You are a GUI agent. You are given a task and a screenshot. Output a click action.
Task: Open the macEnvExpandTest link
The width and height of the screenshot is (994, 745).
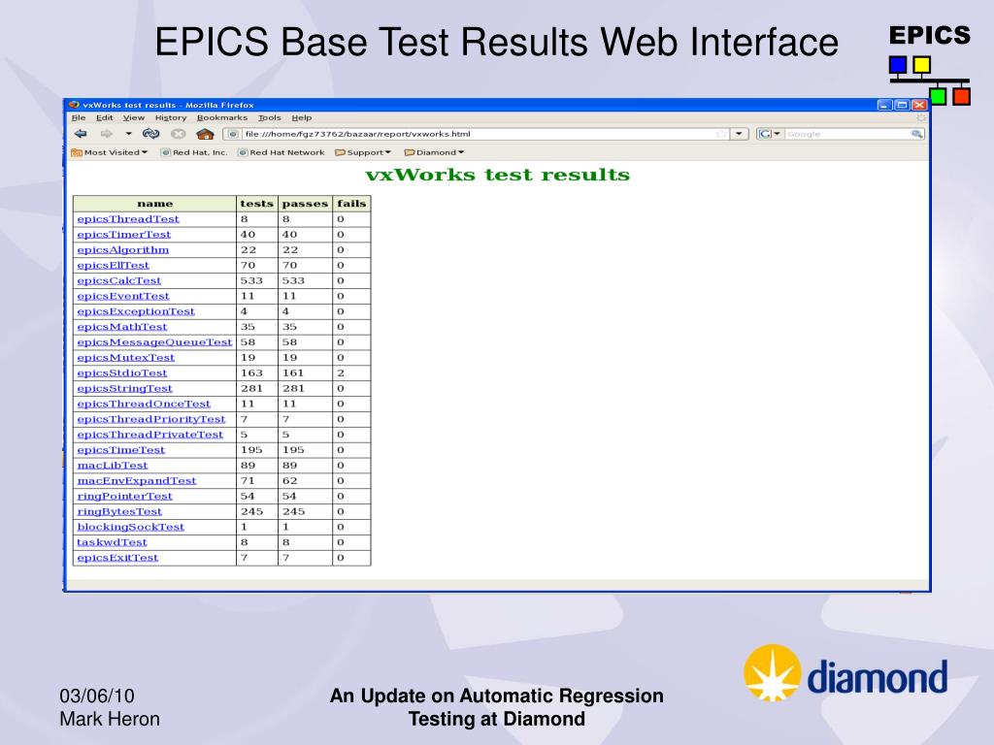coord(137,481)
